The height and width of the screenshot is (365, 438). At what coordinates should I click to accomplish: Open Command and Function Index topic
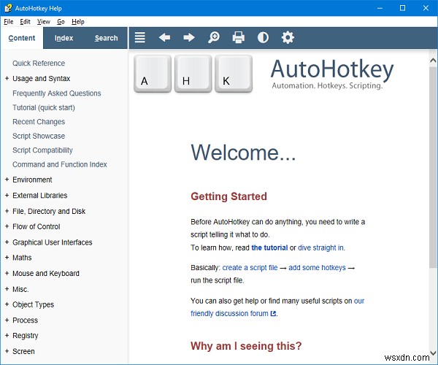[x=60, y=164]
